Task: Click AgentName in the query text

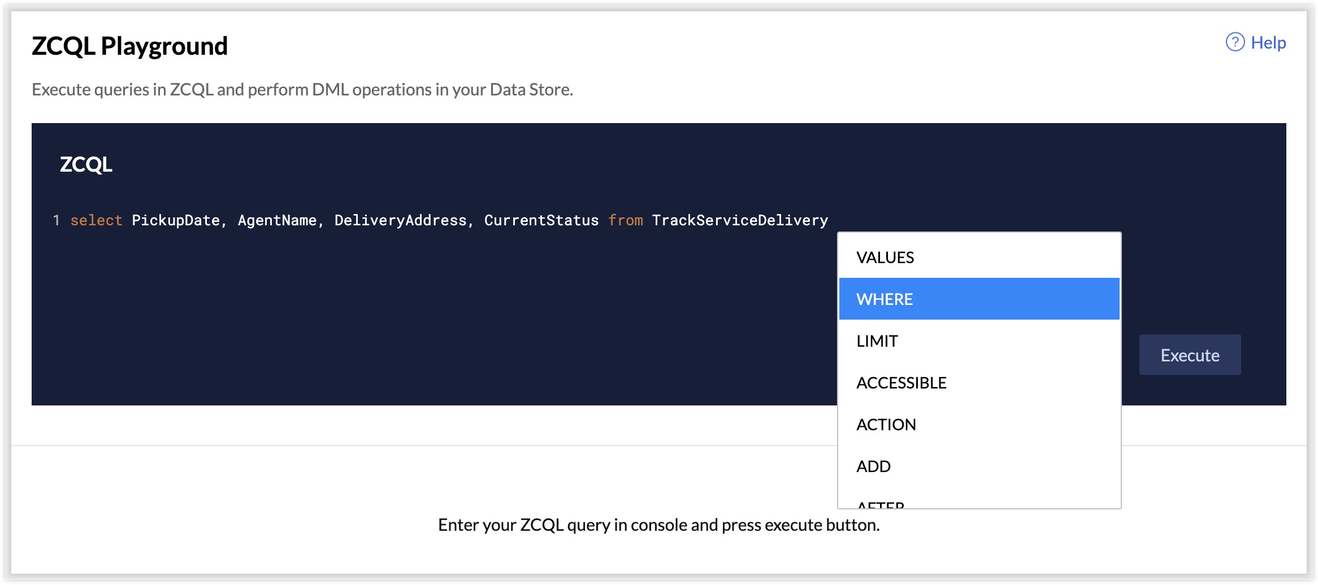Action: 277,220
